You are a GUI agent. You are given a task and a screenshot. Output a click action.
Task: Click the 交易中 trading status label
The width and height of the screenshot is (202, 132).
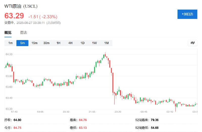pyautogui.click(x=9, y=23)
